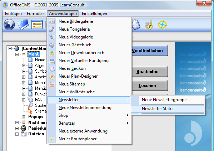The width and height of the screenshot is (214, 151).
Task: Select the Newsletter menu entry
Action: click(89, 100)
